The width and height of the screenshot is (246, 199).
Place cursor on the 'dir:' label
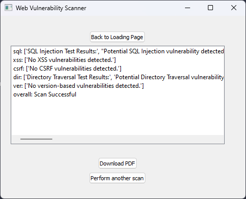point(17,77)
